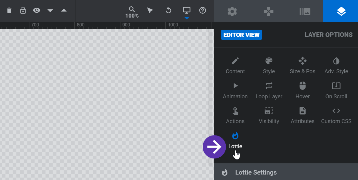Screen dimensions: 358x180
Task: Open the gear general settings tab
Action: tap(232, 11)
